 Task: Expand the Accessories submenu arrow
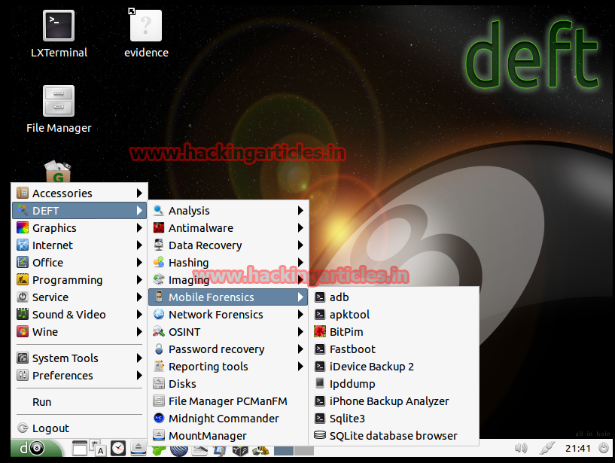[x=139, y=193]
